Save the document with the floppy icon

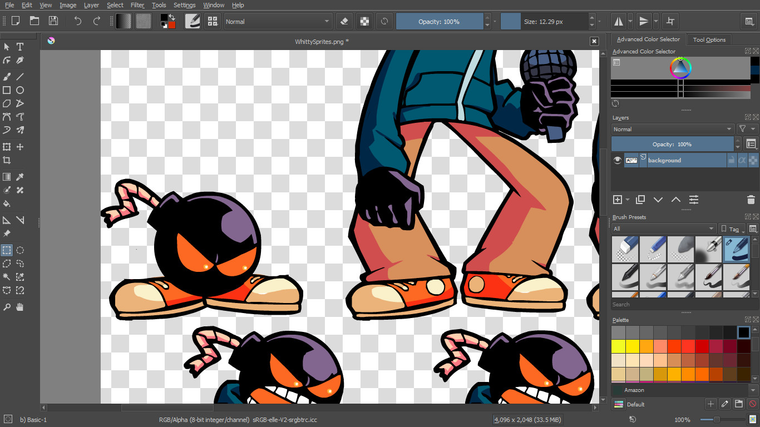53,21
